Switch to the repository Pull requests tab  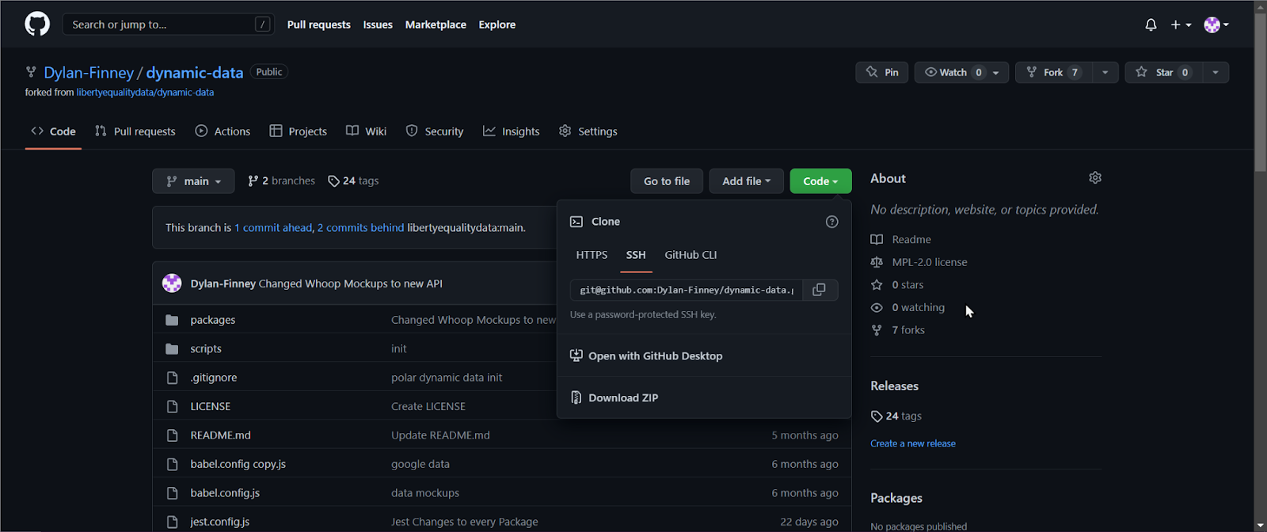tap(135, 131)
